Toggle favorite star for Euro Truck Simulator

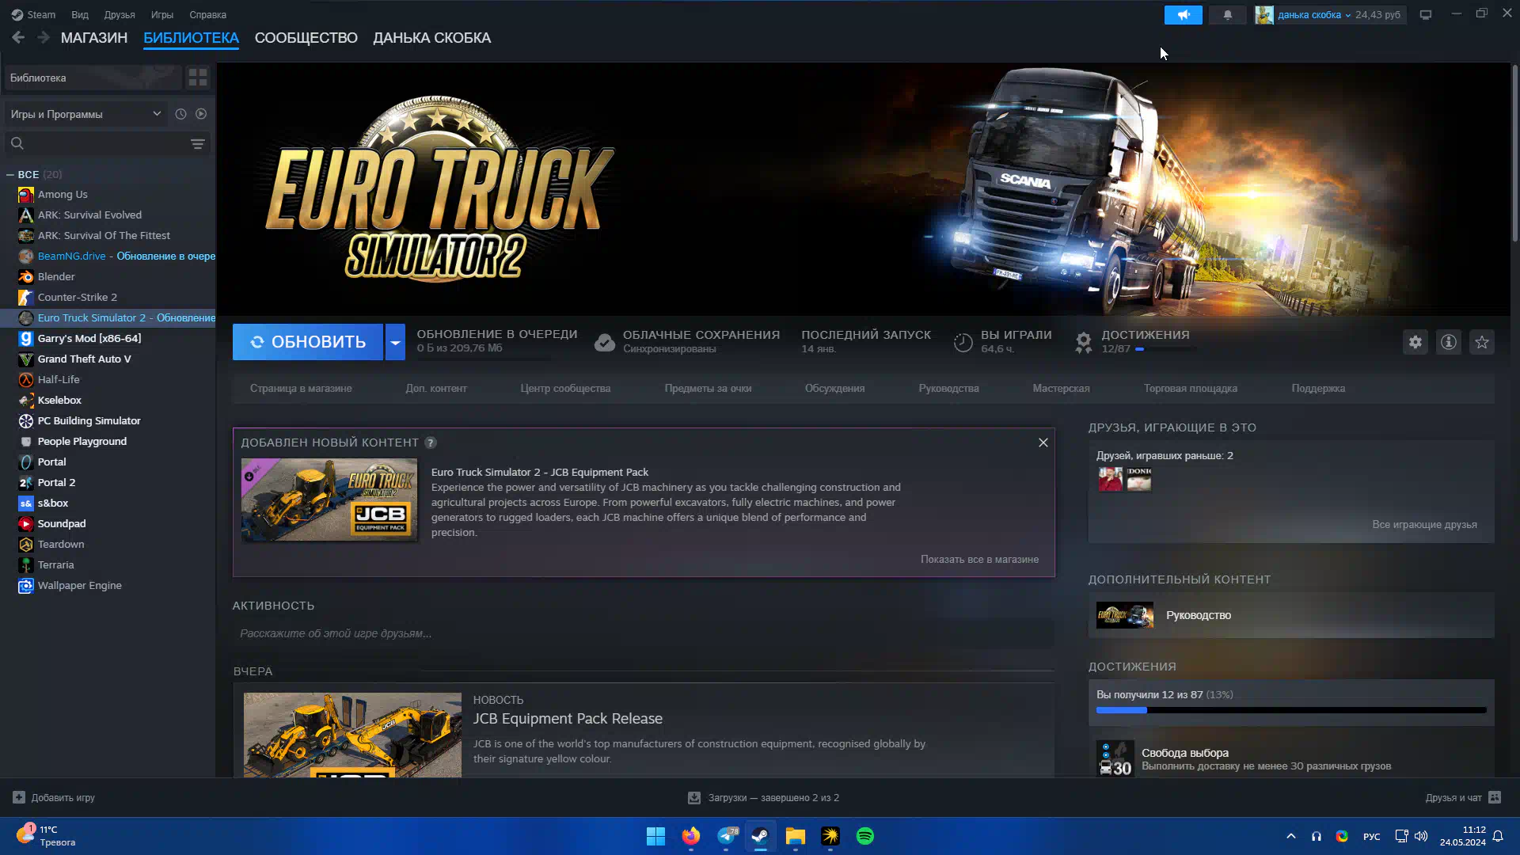coord(1481,342)
